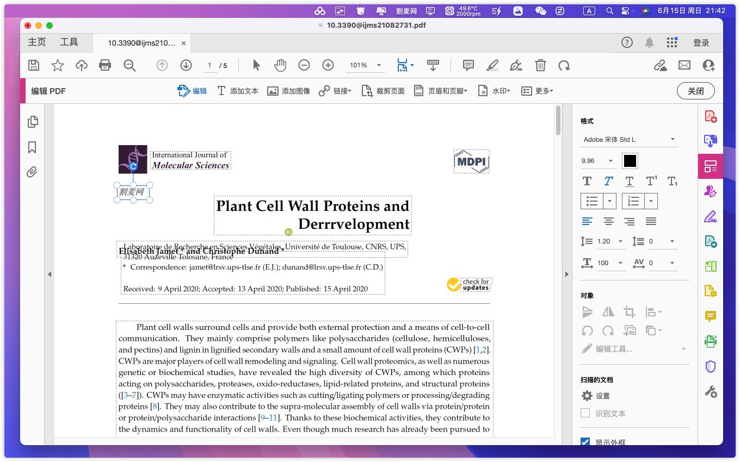The image size is (740, 462).
Task: Open the bookmarks panel icon
Action: coord(32,147)
